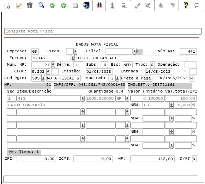Image resolution: width=205 pixels, height=184 pixels.
Task: Open the Cnd Pgto 999 dropdown arrow
Action: (x=43, y=78)
